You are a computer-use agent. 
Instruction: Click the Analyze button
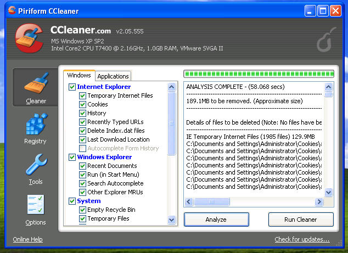coord(216,220)
